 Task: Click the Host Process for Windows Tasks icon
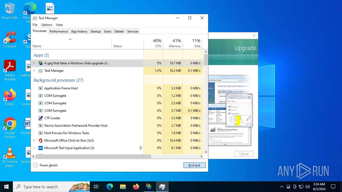tap(41, 133)
